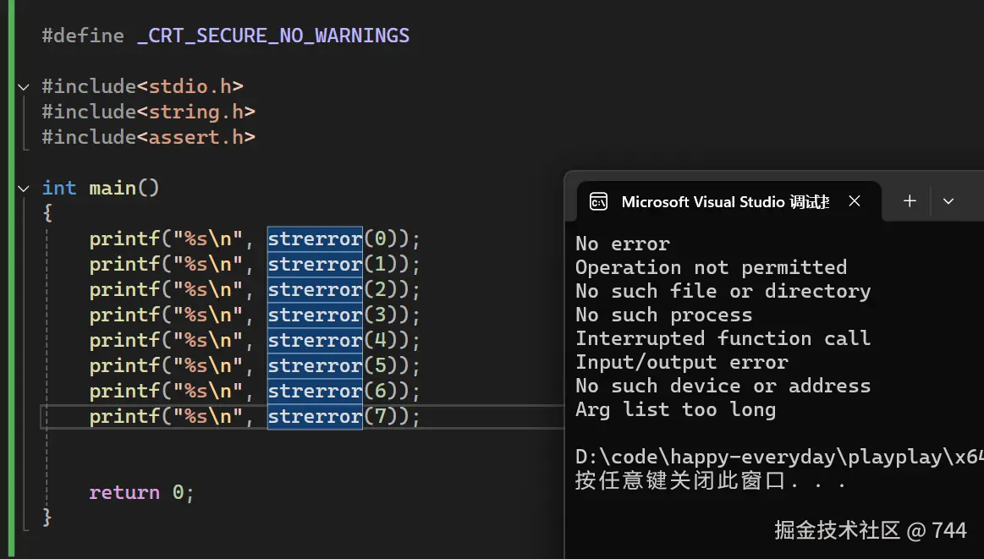The width and height of the screenshot is (984, 559).
Task: Click strerror in the strerror(4) line
Action: [315, 341]
